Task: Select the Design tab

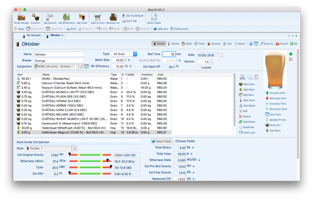Action: pyautogui.click(x=159, y=44)
